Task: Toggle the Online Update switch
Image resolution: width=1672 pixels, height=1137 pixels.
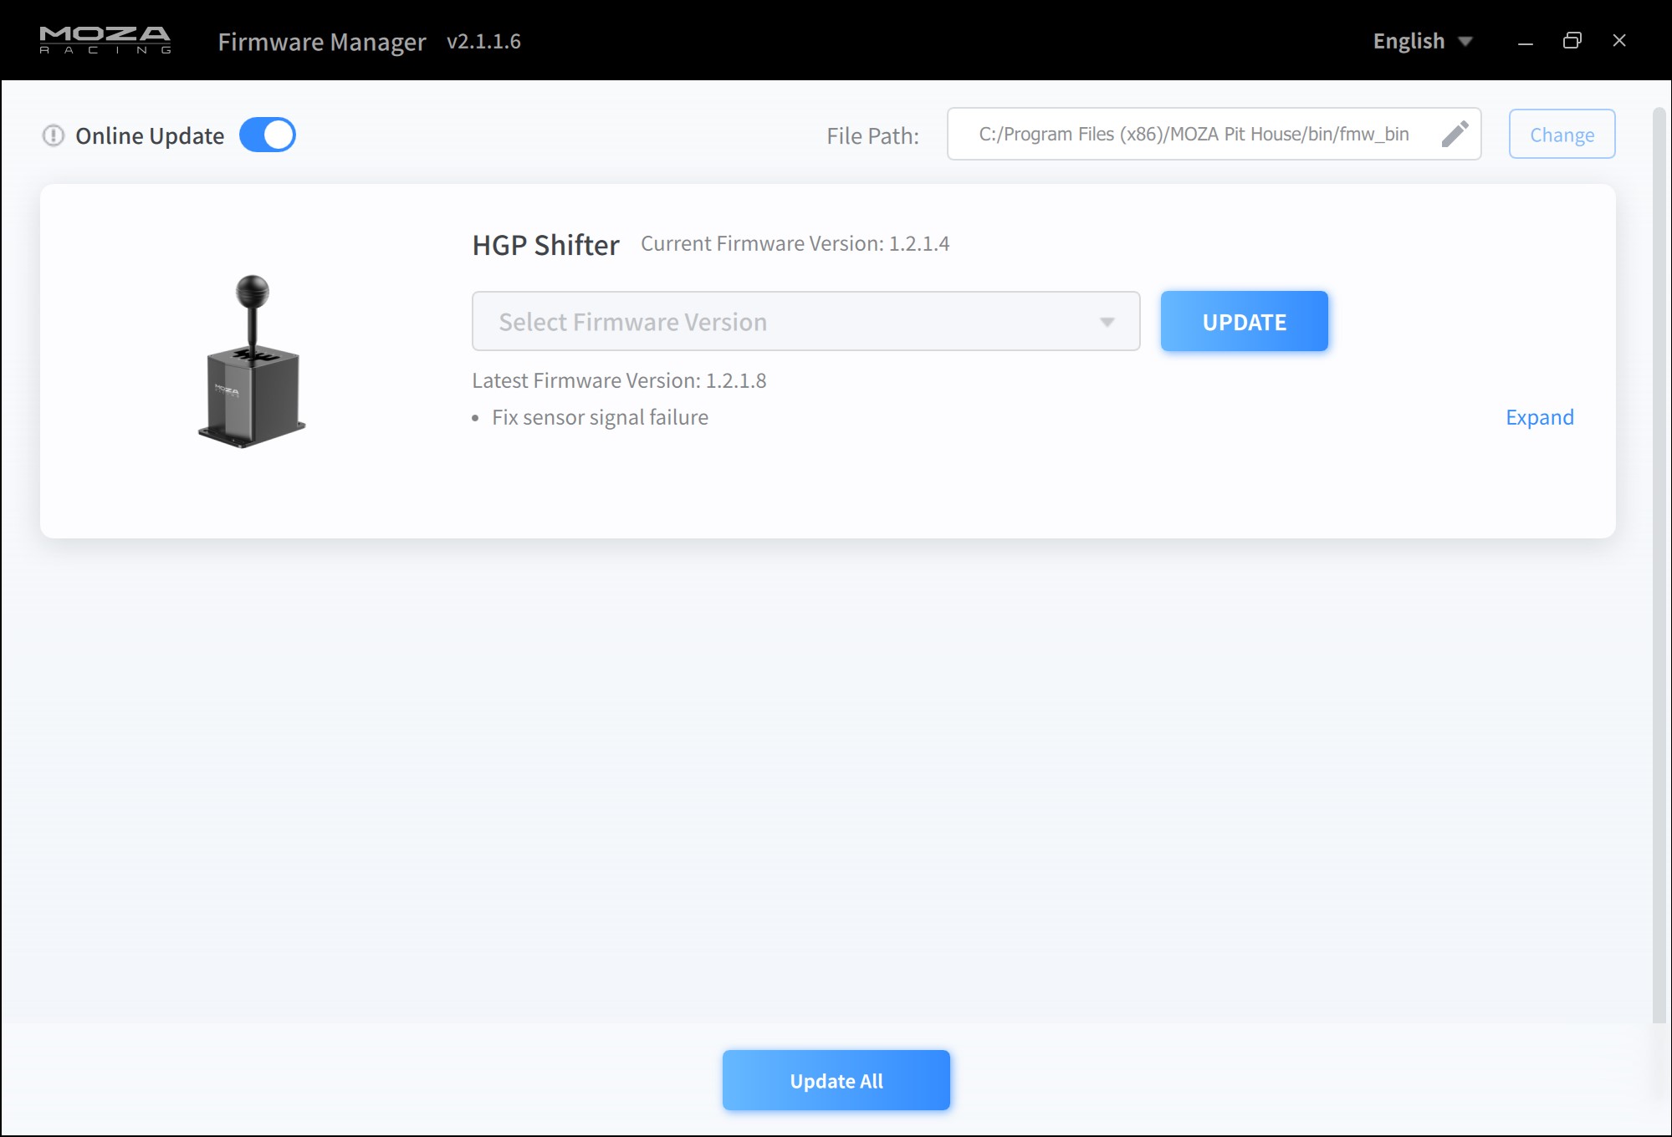Action: pos(268,135)
